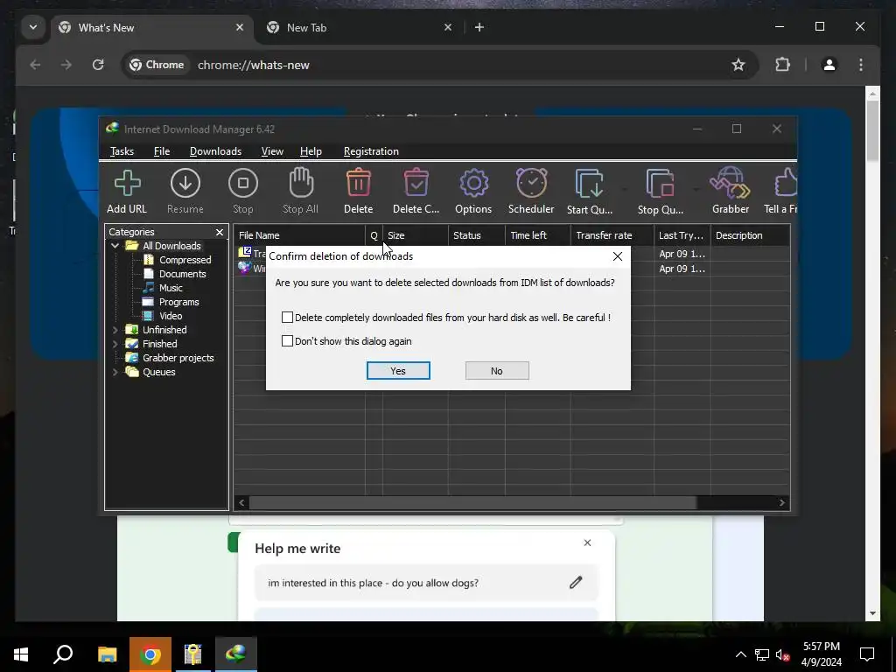Image resolution: width=896 pixels, height=672 pixels.
Task: Check delete files from hard disk option
Action: [x=287, y=317]
